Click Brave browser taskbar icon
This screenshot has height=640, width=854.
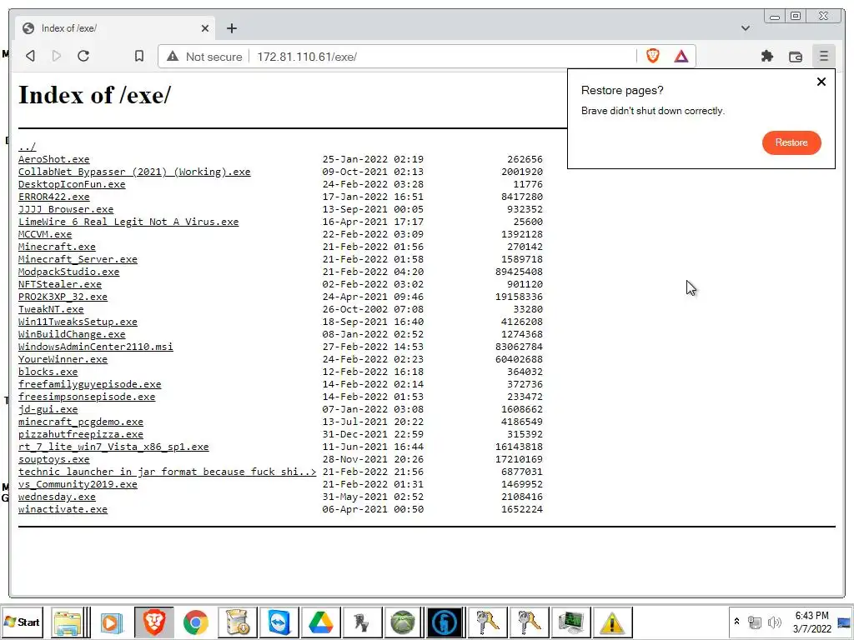(x=154, y=622)
